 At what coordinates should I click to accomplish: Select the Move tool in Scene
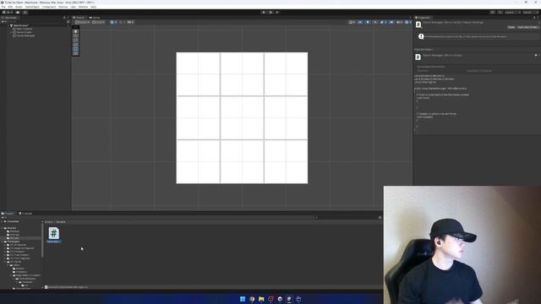point(76,35)
